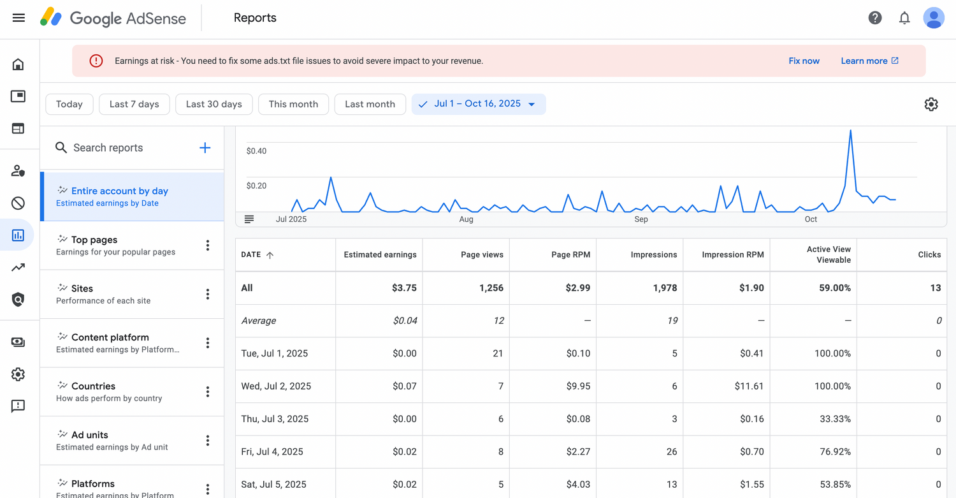Open report settings gear icon
The height and width of the screenshot is (498, 956).
point(931,105)
